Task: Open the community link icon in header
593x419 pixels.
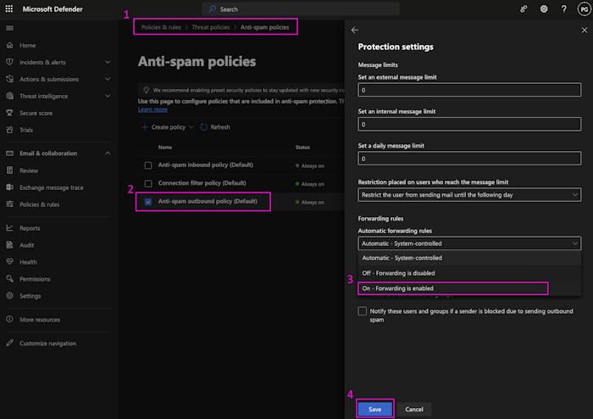Action: pos(524,9)
